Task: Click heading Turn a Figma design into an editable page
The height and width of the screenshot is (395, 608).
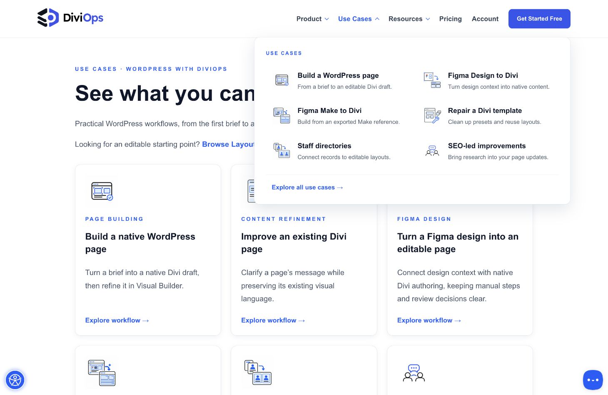Action: click(458, 243)
